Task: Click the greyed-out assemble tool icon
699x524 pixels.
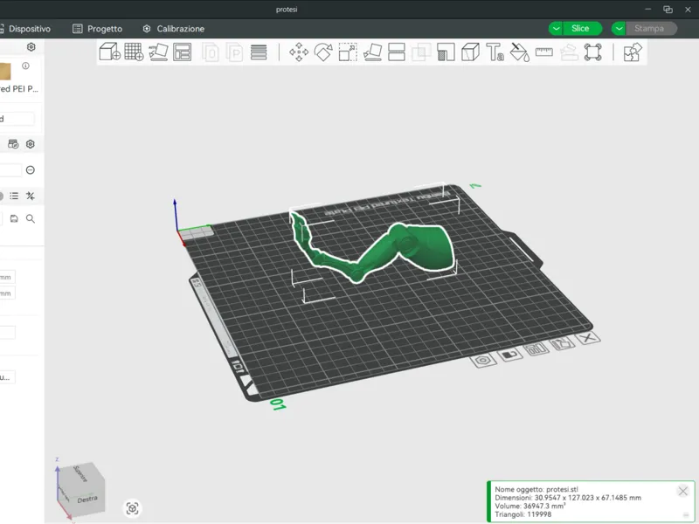Action: [569, 52]
